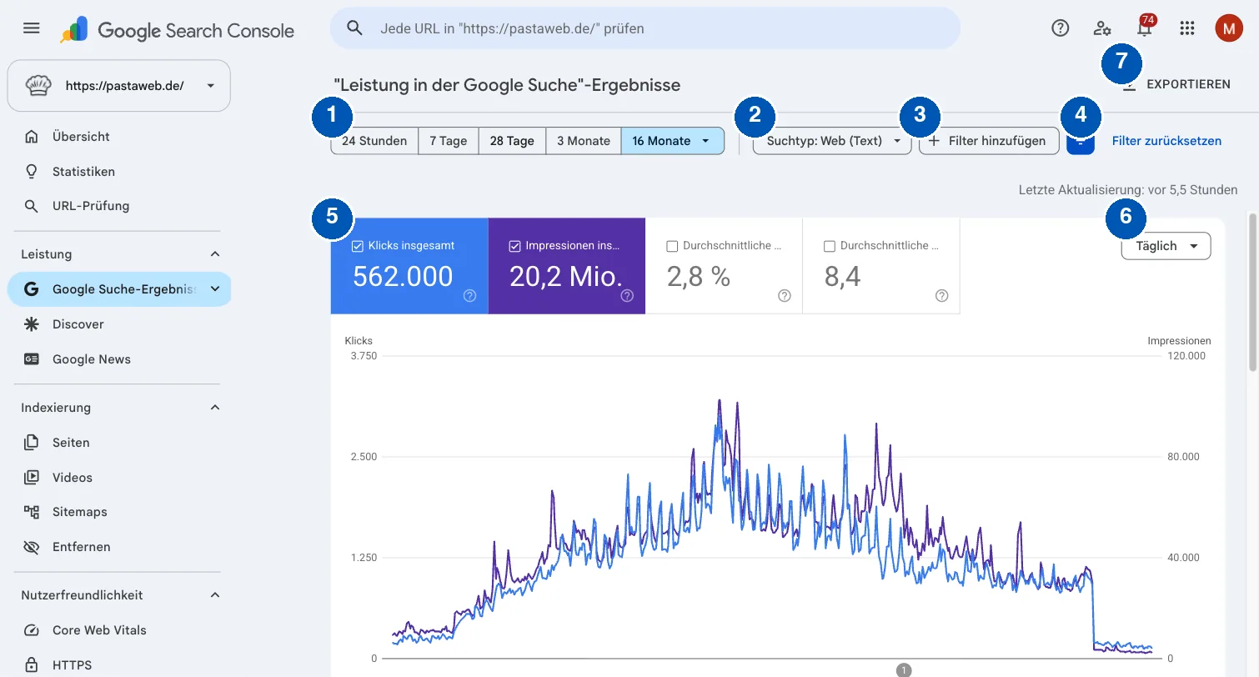Screen dimensions: 1259x677
Task: Expand the Google Suche-Ergebnisse chevron
Action: tap(214, 289)
